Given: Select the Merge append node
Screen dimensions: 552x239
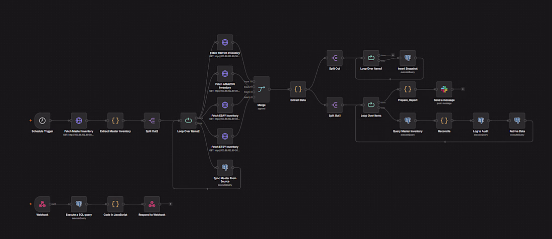Looking at the screenshot, I should (261, 89).
